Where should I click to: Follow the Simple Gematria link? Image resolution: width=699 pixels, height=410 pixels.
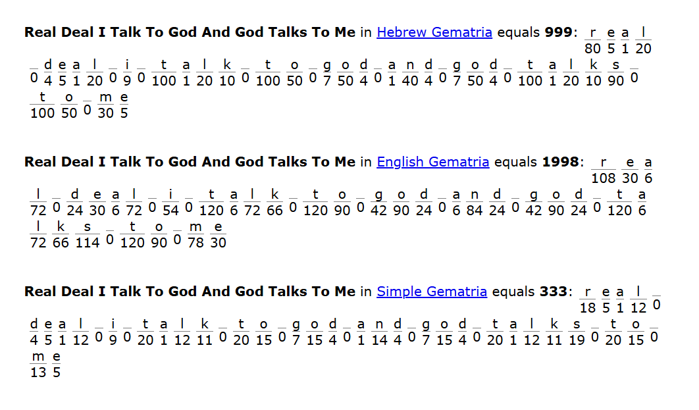432,292
